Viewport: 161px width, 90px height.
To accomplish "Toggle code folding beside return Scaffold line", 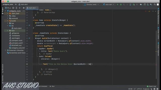I will 32,46.
